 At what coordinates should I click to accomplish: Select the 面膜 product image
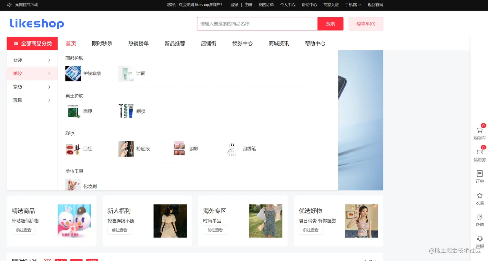click(73, 111)
